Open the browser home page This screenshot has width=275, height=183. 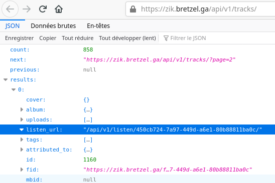point(59,9)
